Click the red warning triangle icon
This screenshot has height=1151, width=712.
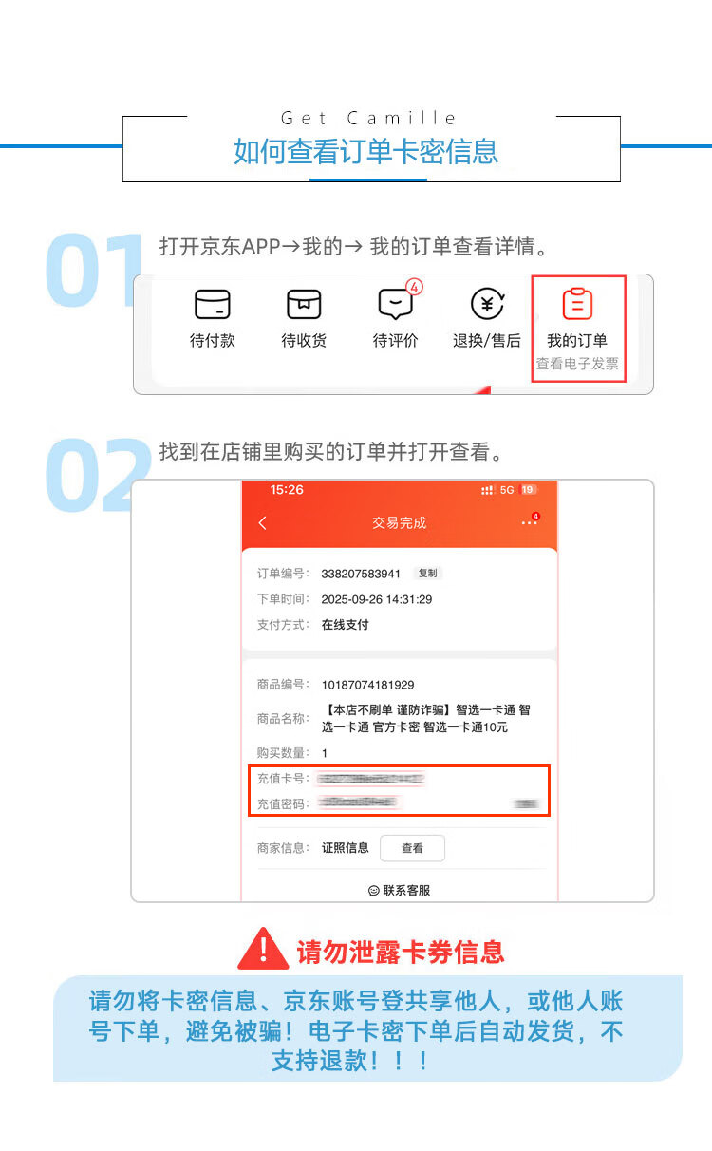(263, 949)
